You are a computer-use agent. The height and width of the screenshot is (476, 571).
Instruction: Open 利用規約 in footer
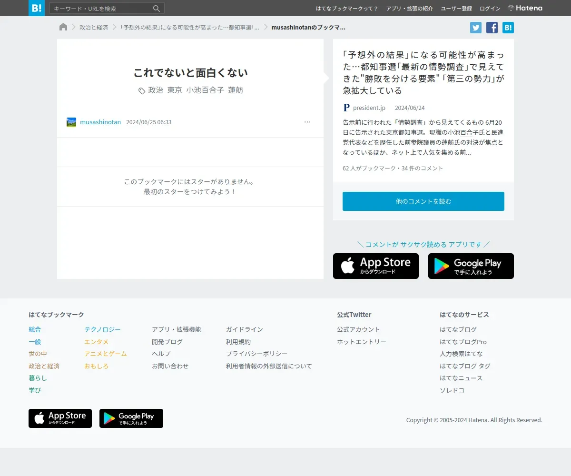(238, 342)
